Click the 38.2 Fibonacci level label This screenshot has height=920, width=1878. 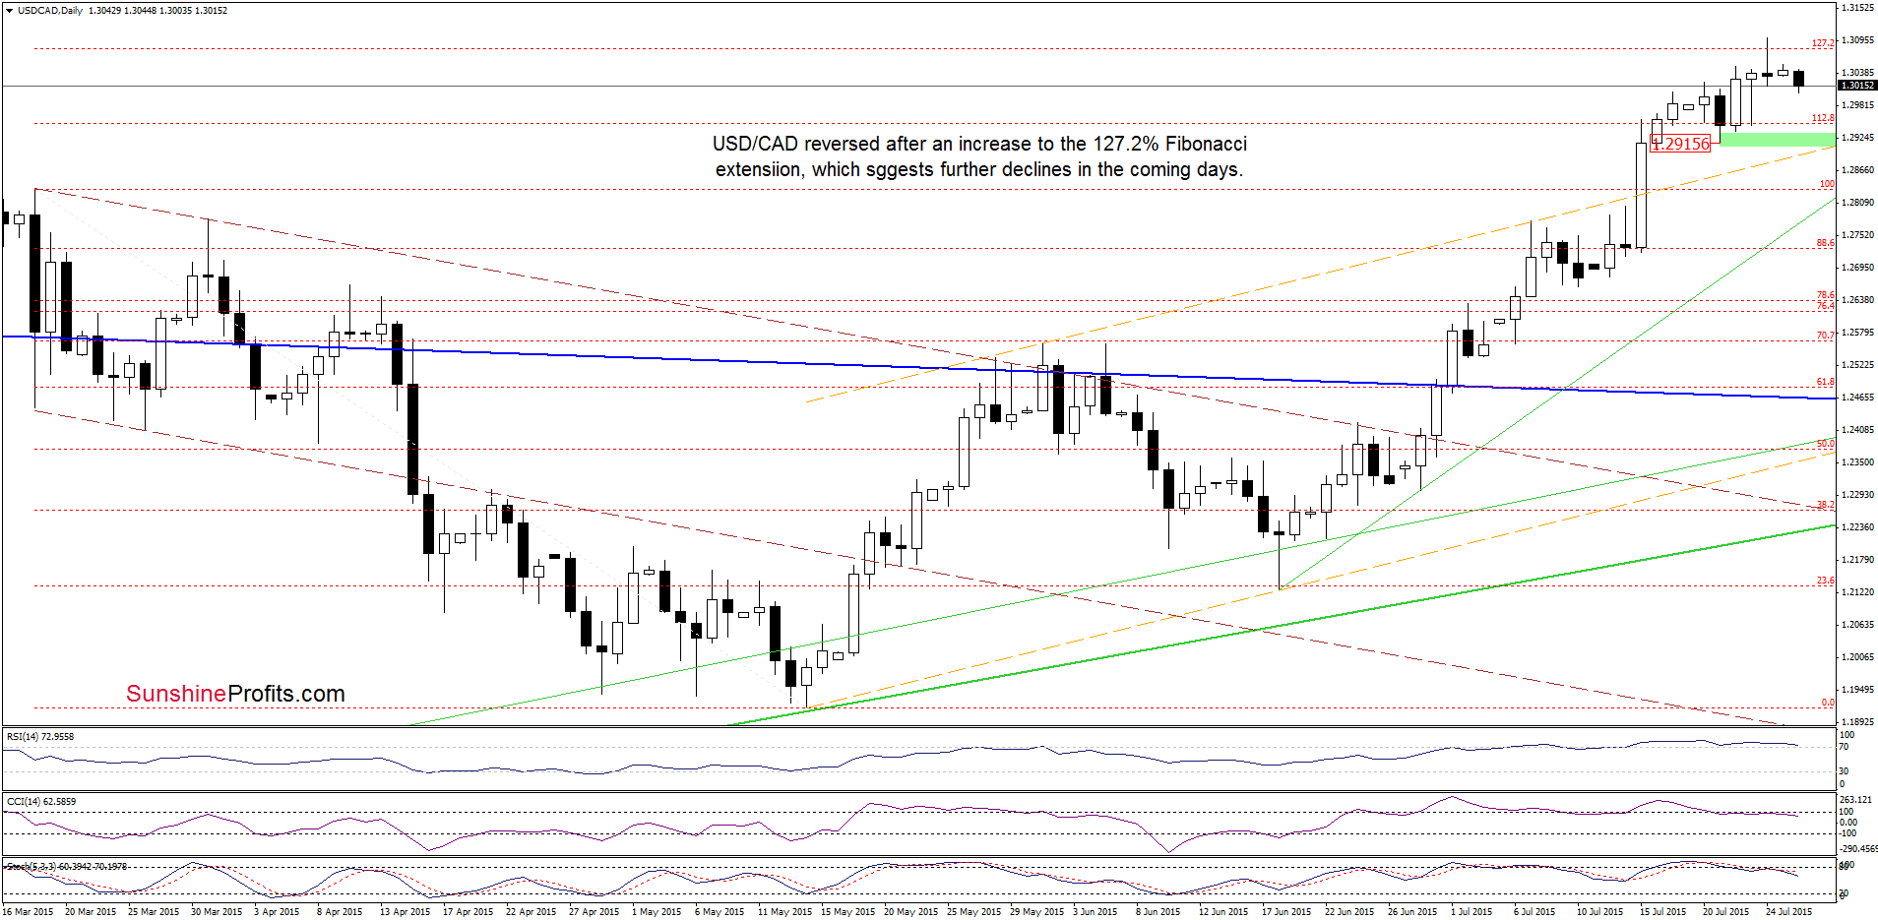click(1825, 505)
